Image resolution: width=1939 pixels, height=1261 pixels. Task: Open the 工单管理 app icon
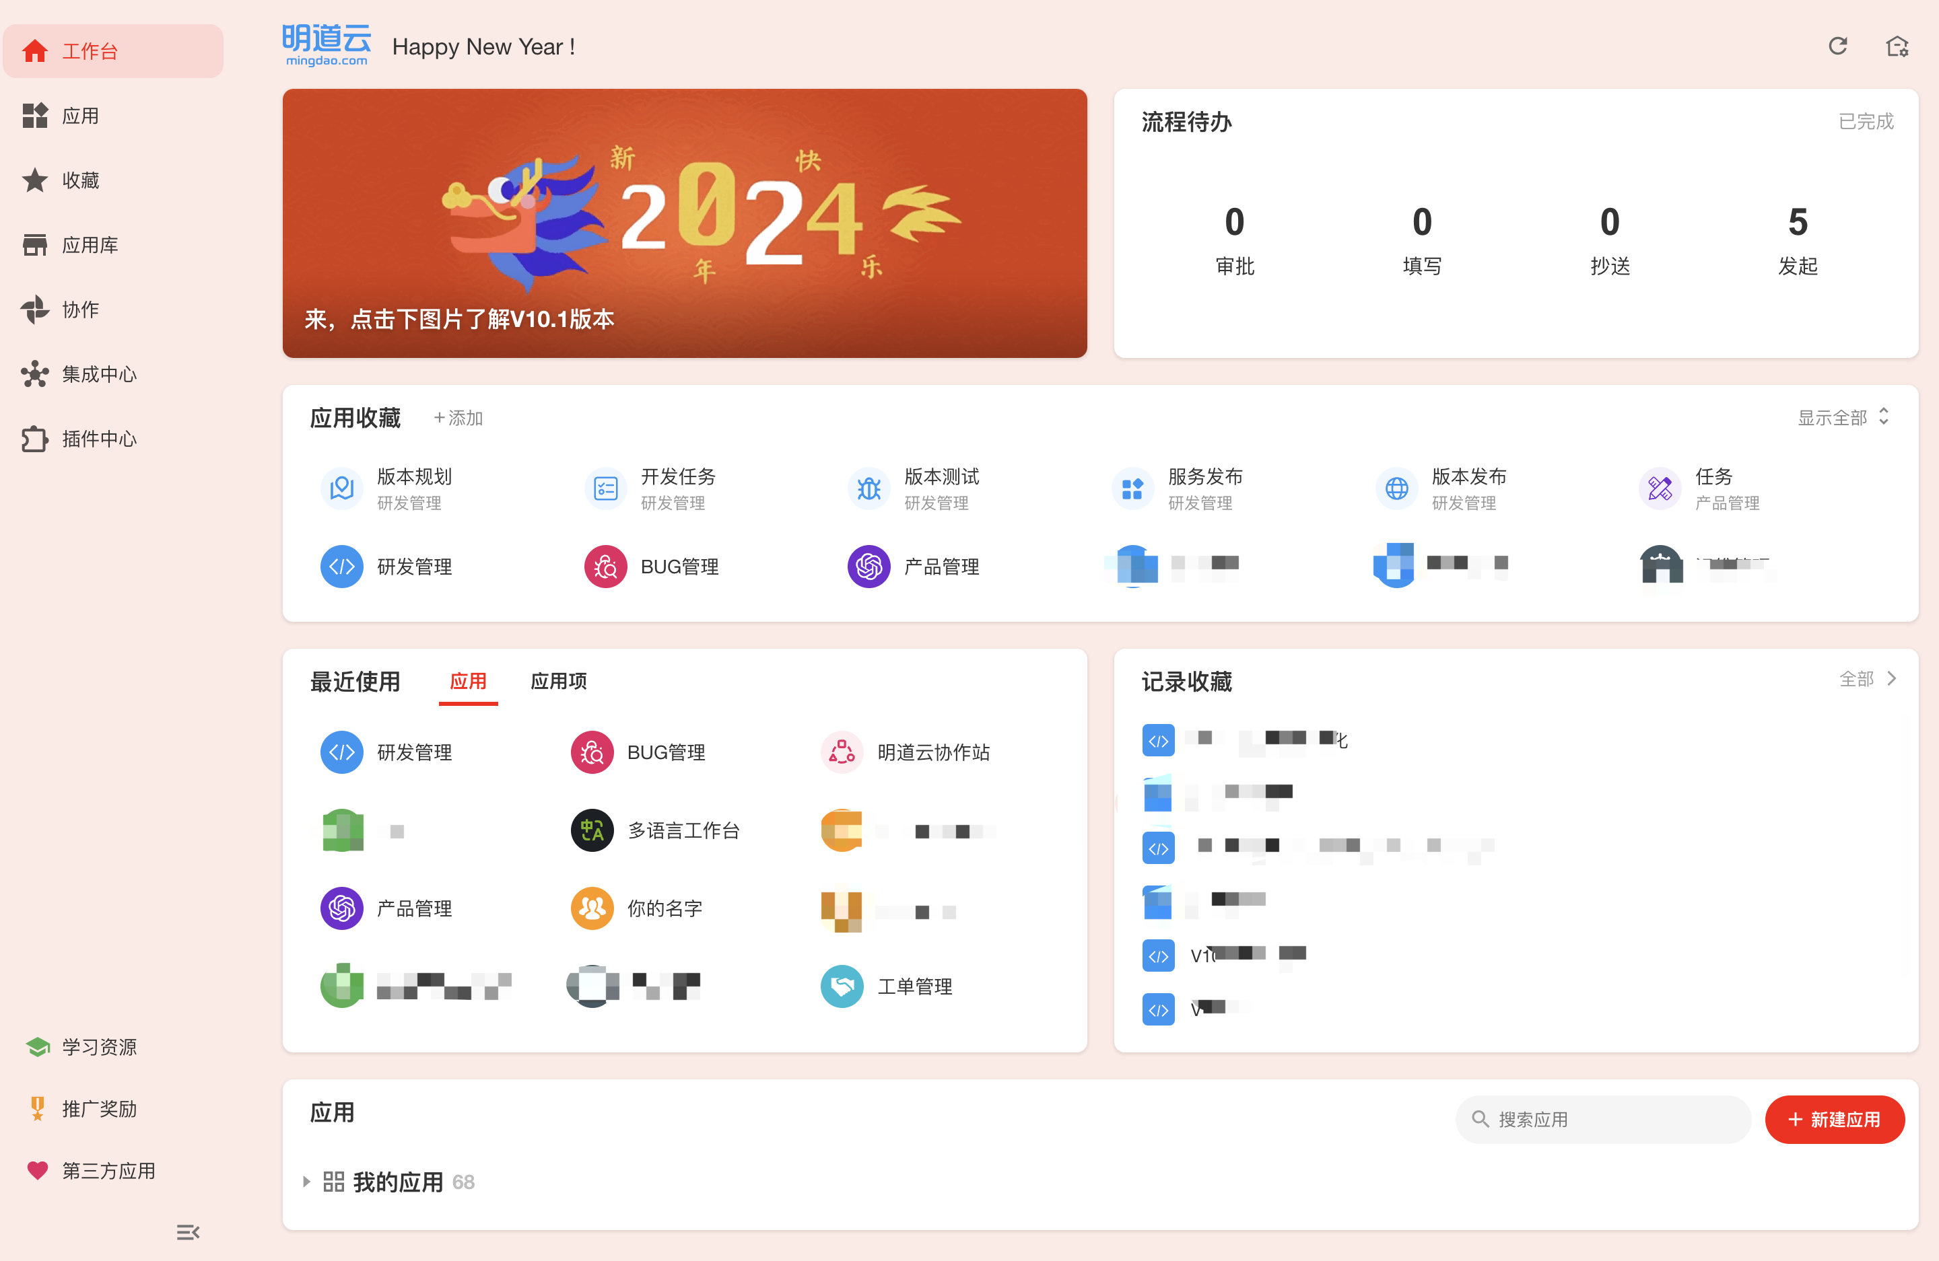tap(842, 986)
